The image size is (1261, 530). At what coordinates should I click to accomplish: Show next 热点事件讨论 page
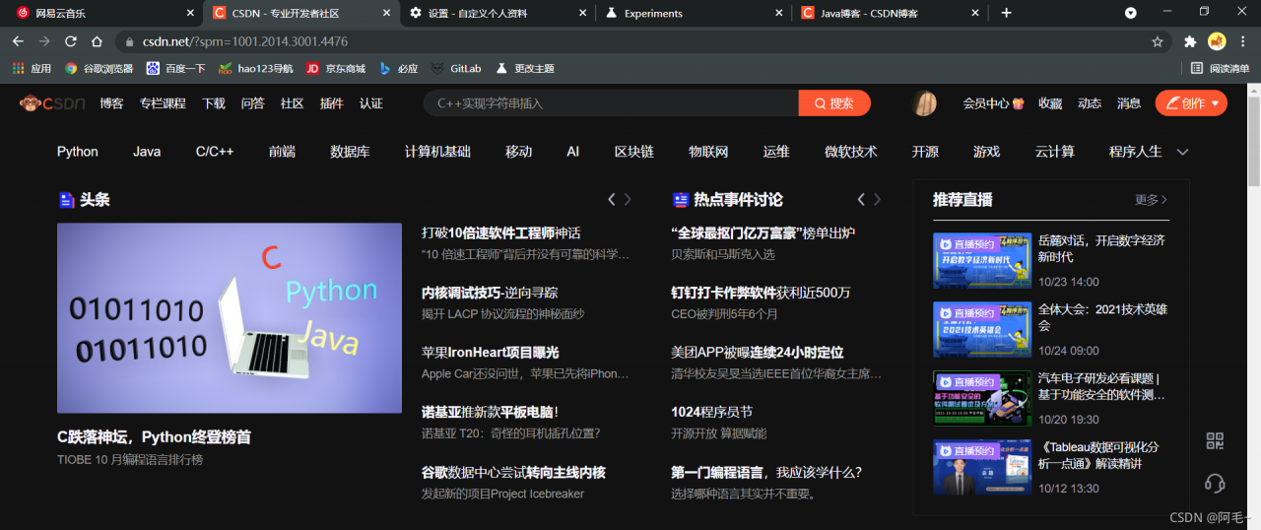point(877,199)
